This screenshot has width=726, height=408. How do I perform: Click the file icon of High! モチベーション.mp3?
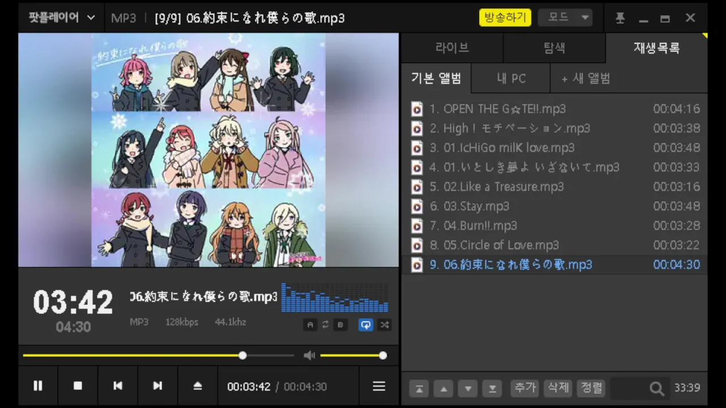click(417, 129)
